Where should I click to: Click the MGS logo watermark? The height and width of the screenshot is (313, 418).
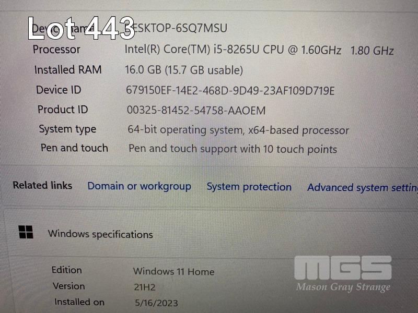(343, 268)
